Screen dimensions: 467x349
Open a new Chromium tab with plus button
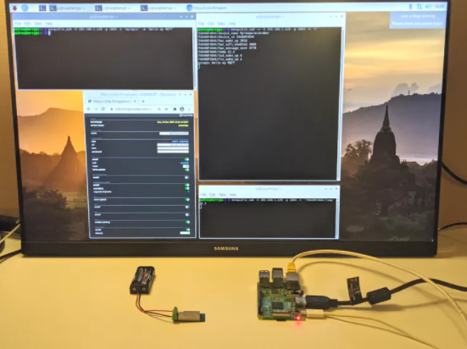143,102
